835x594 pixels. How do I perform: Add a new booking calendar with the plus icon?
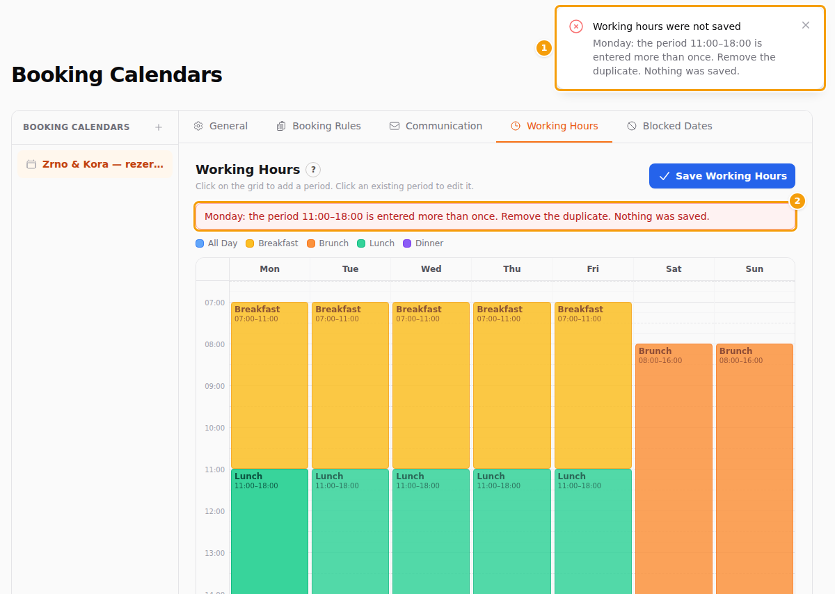tap(159, 127)
